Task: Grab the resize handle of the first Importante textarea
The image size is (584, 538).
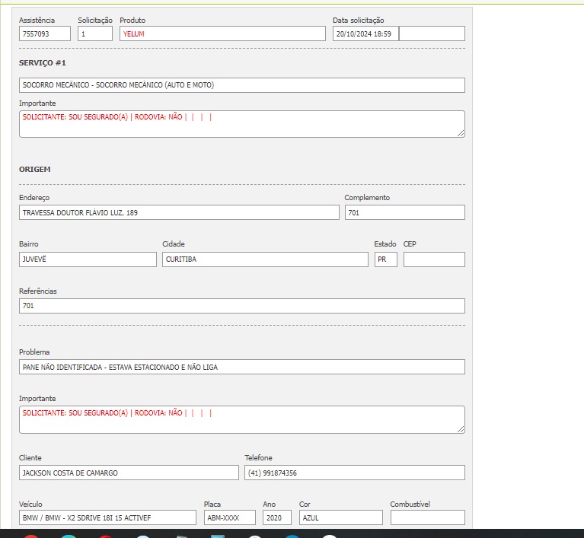Action: click(461, 133)
